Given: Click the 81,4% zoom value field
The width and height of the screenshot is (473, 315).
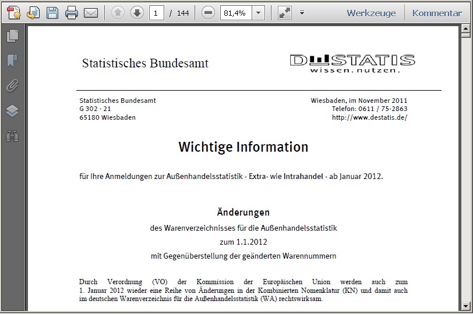Looking at the screenshot, I should click(236, 13).
